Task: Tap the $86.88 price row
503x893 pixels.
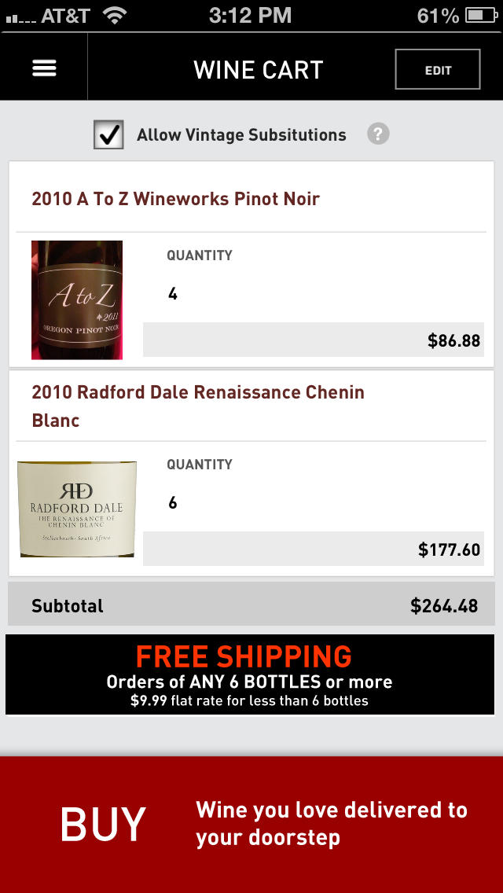Action: 313,340
